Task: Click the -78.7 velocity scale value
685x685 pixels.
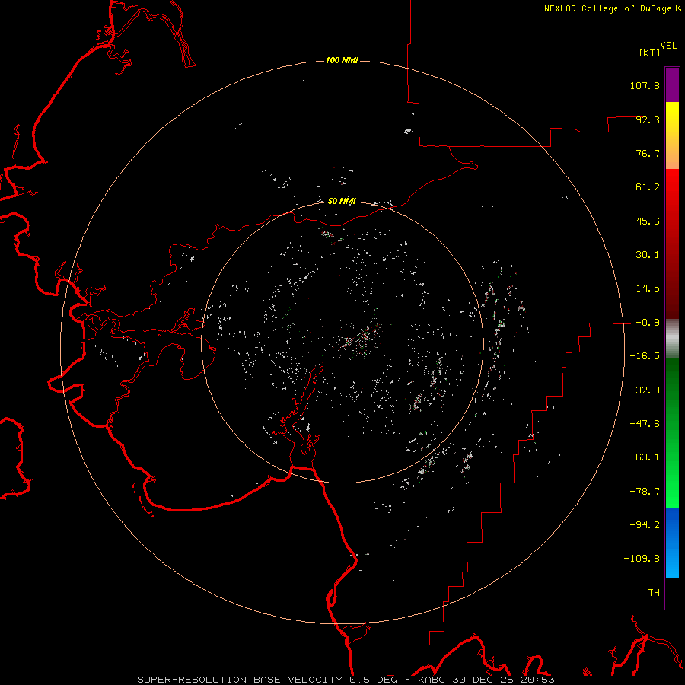Action: point(645,492)
